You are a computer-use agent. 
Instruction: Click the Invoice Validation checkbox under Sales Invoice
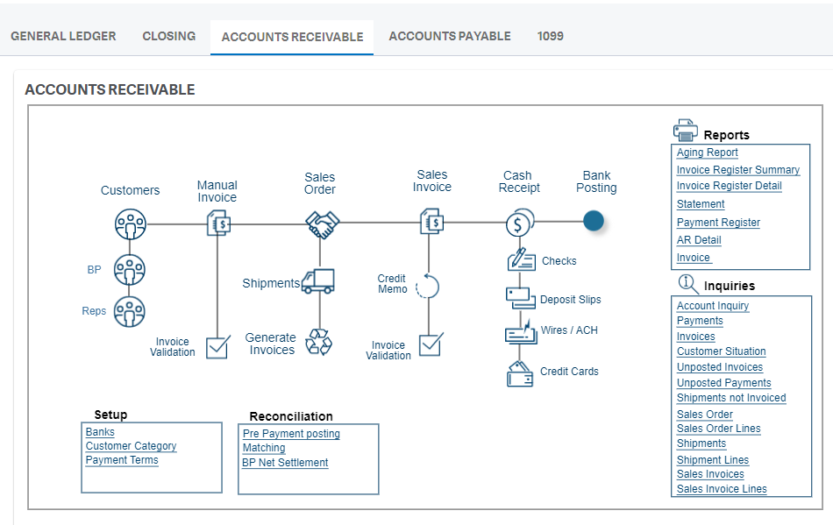click(x=430, y=344)
